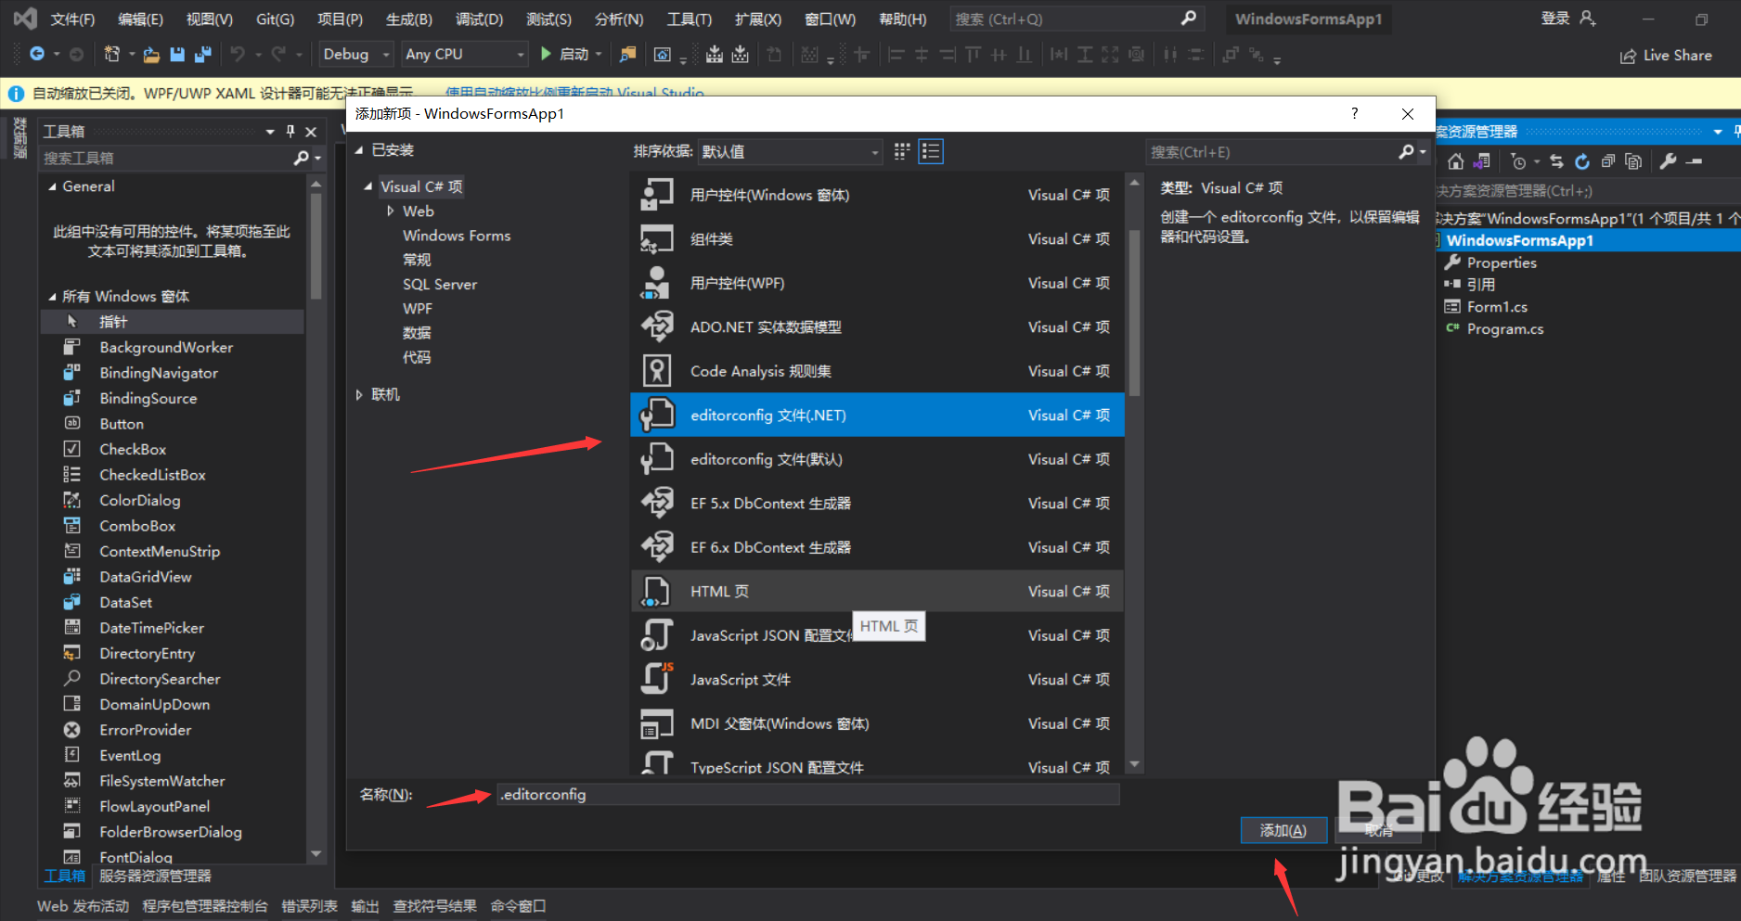The image size is (1741, 921).
Task: Pin the Toolbox panel
Action: pos(290,131)
